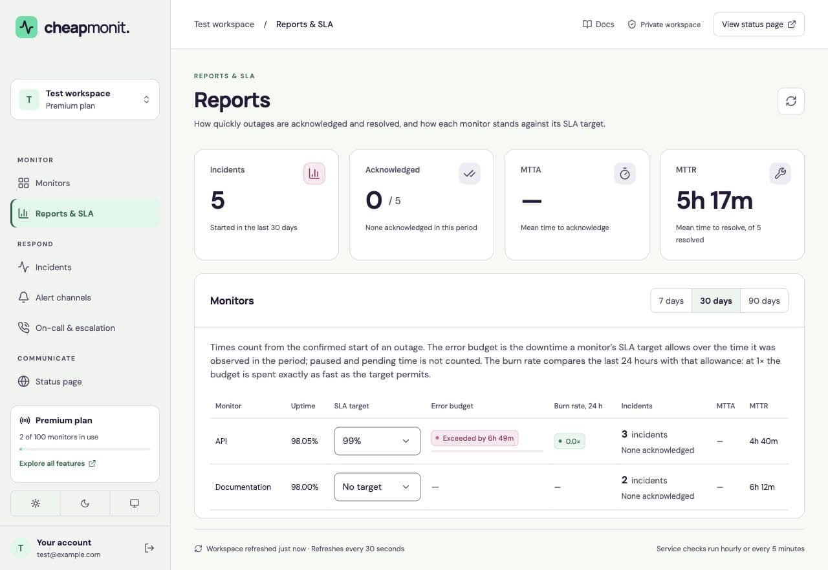Click the Status page globe icon
Viewport: 828px width, 570px height.
(24, 381)
